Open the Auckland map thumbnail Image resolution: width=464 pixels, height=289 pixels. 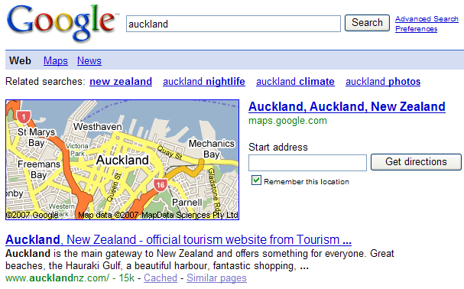122,160
